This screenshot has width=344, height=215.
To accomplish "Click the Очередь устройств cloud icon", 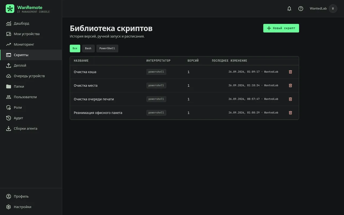I will click(9, 76).
